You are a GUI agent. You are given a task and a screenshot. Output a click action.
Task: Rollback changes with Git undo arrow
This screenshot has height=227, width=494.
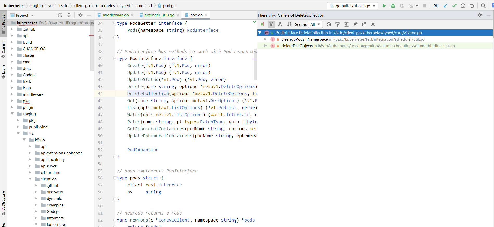472,6
